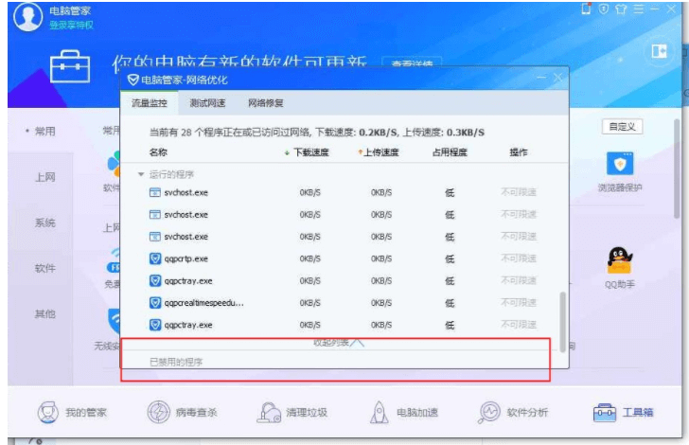Click the shield icon in main title bar

(604, 9)
